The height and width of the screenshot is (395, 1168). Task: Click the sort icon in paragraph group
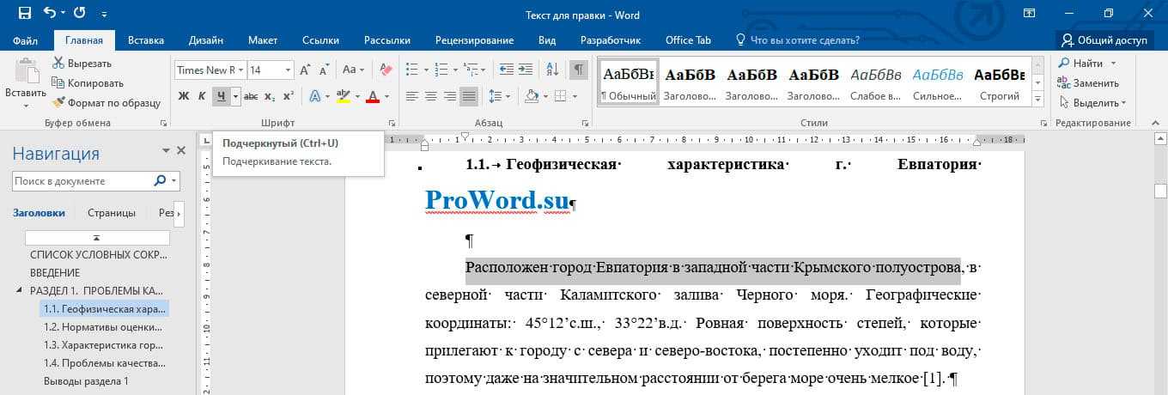552,70
